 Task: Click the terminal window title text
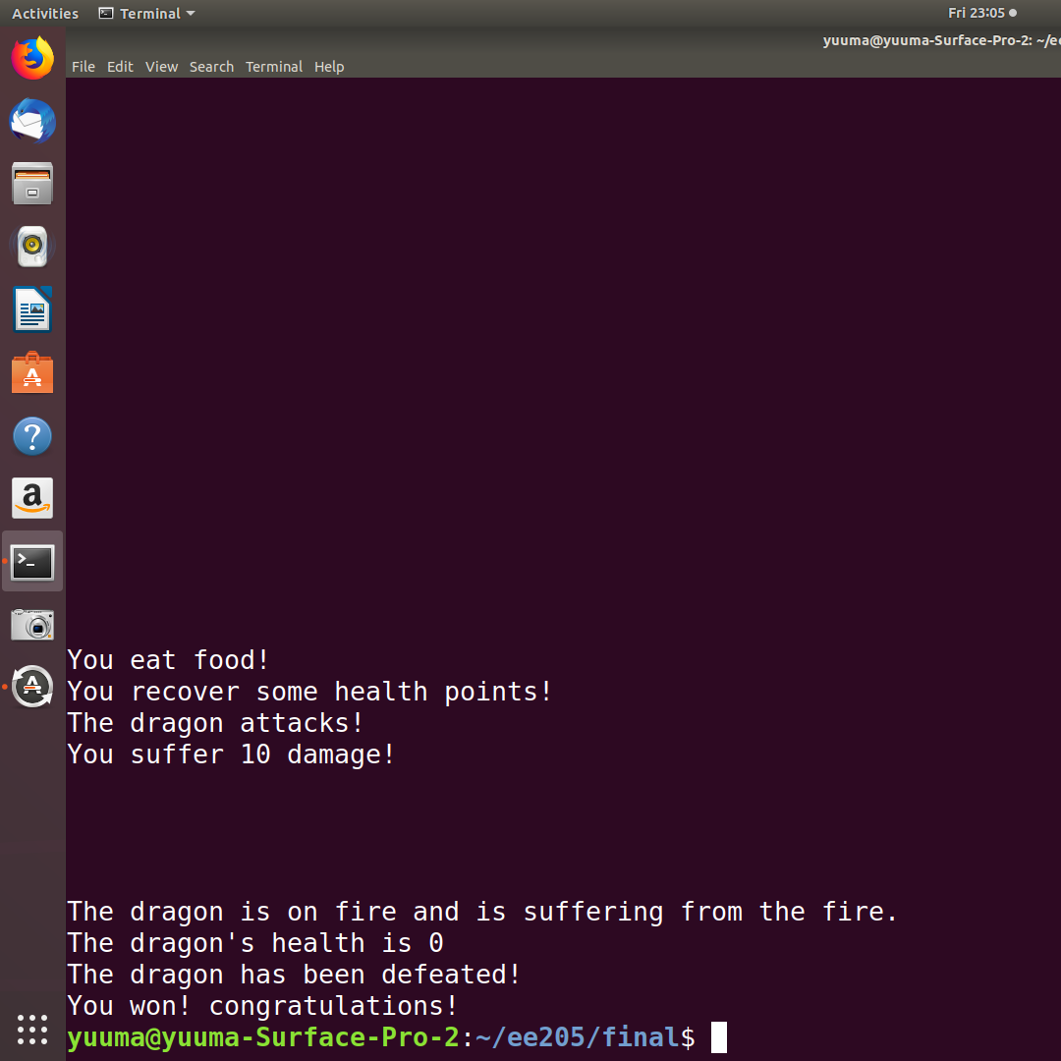click(x=941, y=40)
